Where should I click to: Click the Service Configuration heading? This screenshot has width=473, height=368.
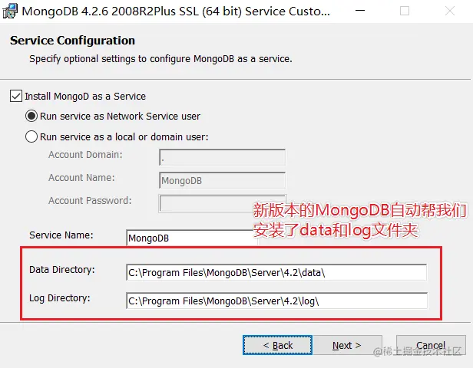pyautogui.click(x=72, y=41)
